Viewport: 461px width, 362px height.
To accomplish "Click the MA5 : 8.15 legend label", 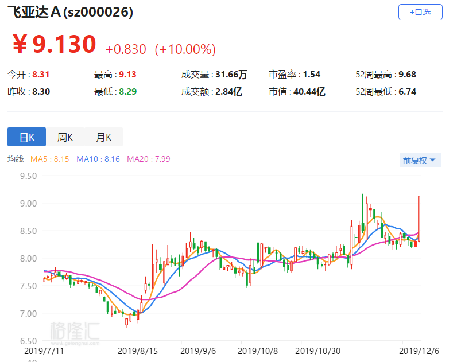I will point(50,159).
